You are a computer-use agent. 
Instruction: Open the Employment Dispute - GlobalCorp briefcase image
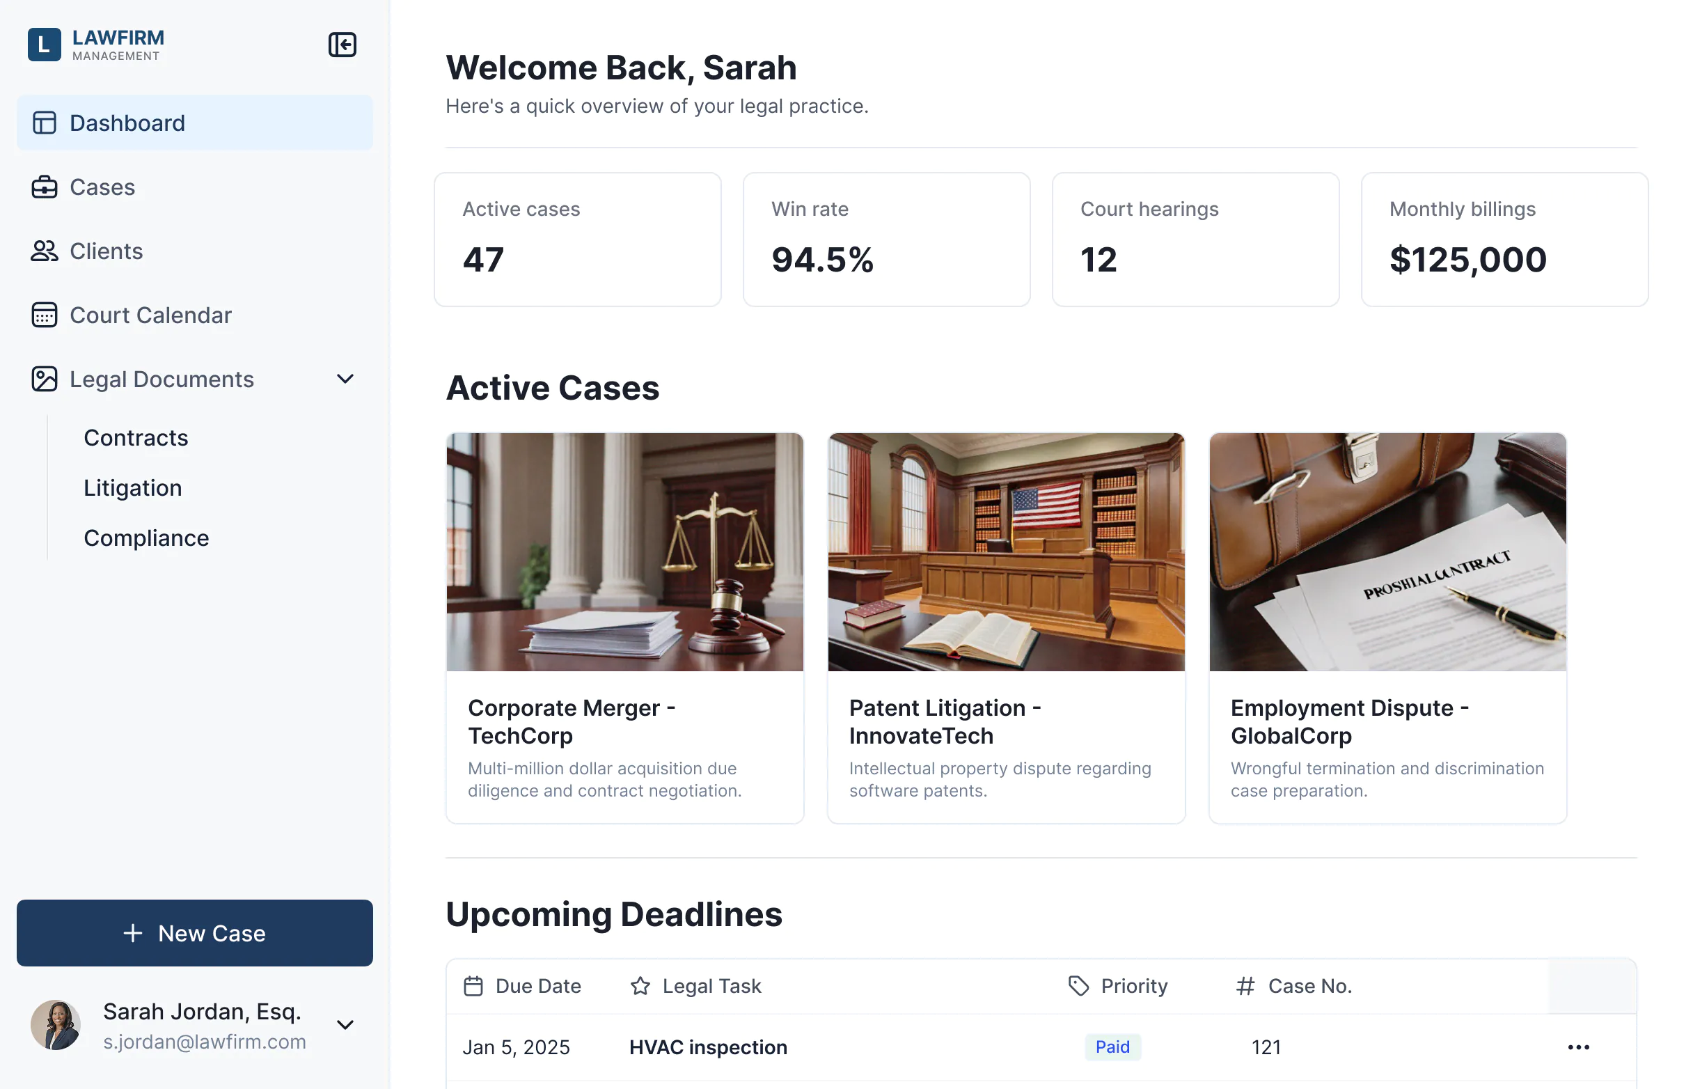pyautogui.click(x=1387, y=551)
